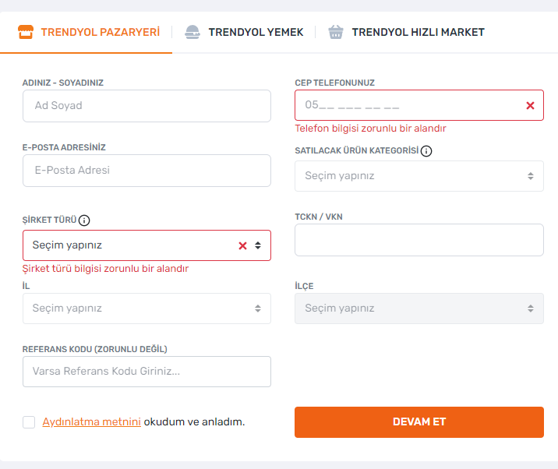Viewport: 558px width, 469px height.
Task: Click into the E-Posta Adresi field
Action: pyautogui.click(x=147, y=171)
